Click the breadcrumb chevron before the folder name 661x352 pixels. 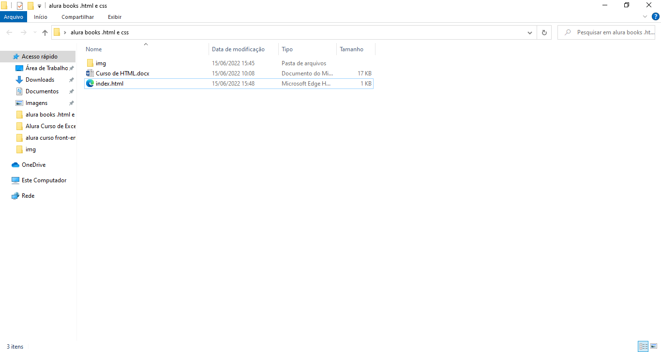coord(65,32)
